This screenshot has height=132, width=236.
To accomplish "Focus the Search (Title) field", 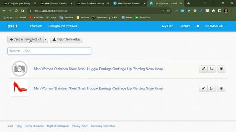I will tap(49, 51).
